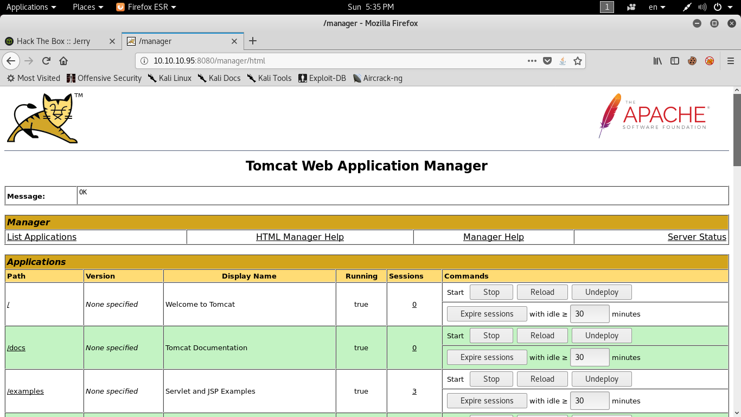Expand the page actions three-dot menu
The width and height of the screenshot is (741, 417).
click(x=532, y=61)
